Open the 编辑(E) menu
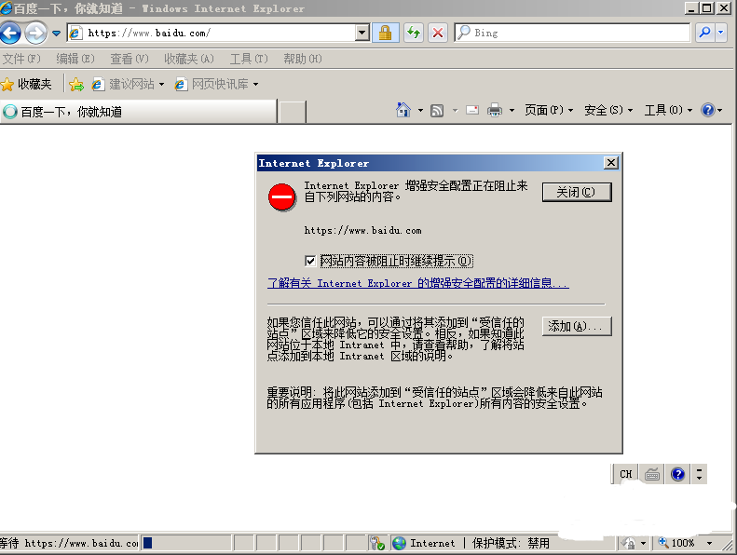The height and width of the screenshot is (555, 737). (x=75, y=59)
